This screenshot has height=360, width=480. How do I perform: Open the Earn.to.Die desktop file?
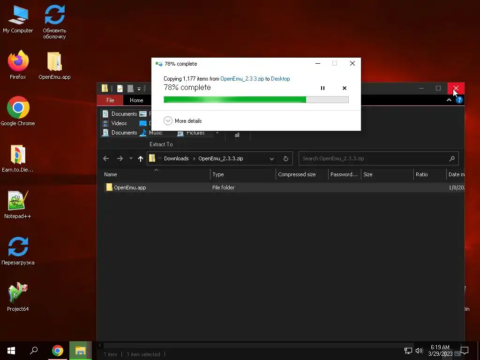(18, 158)
